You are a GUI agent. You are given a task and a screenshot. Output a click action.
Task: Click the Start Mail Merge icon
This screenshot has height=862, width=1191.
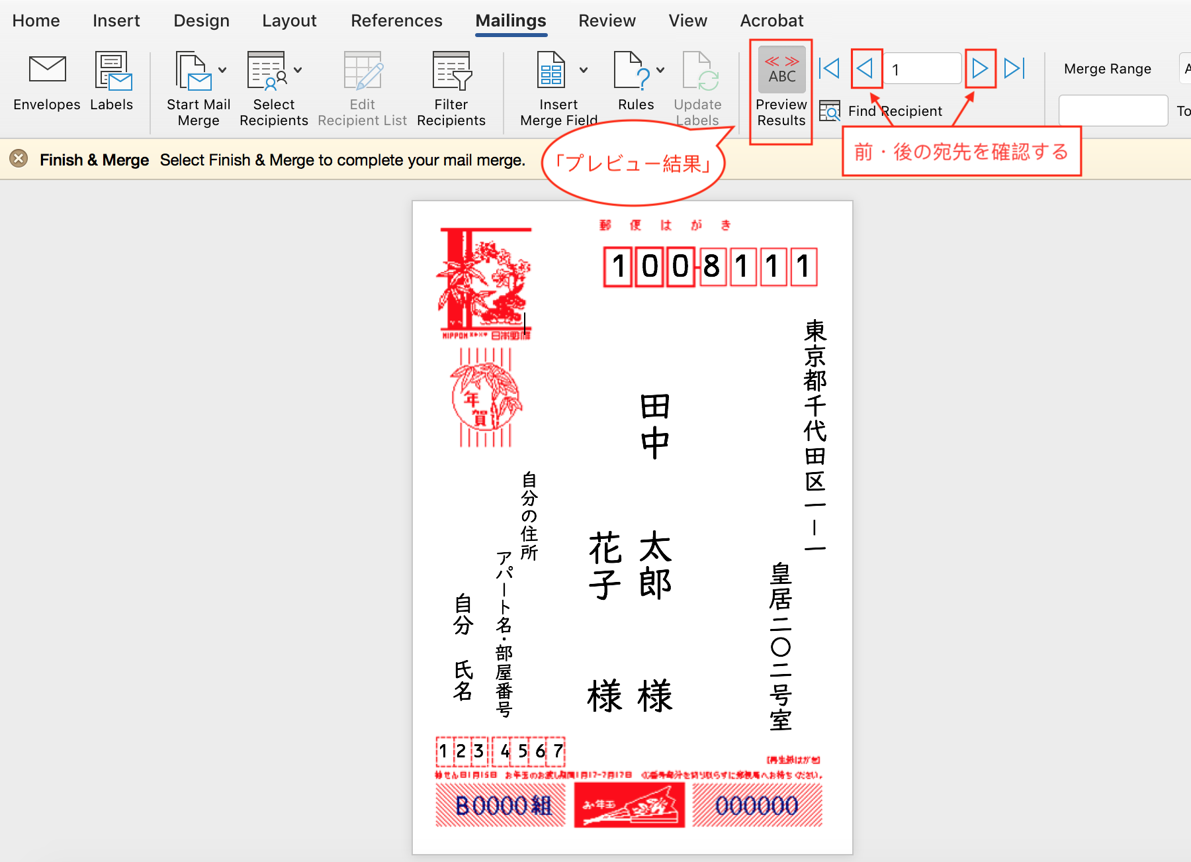pos(193,70)
